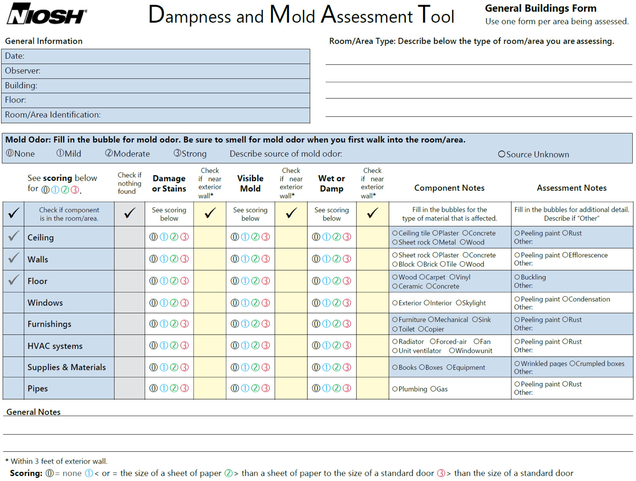Fill Furnishings Visible Mold score 0
This screenshot has height=481, width=636.
pyautogui.click(x=235, y=324)
